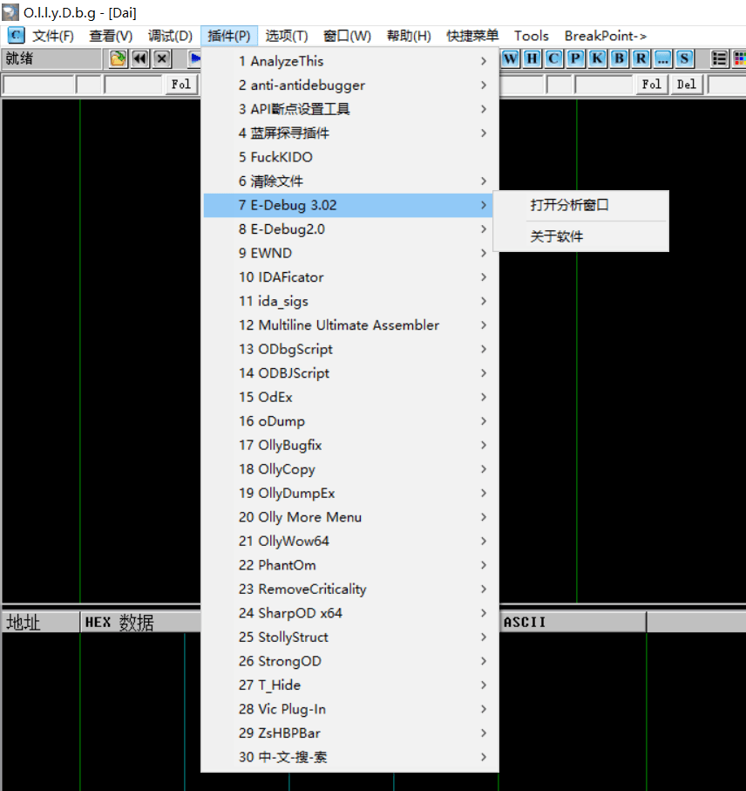Open the Breakpoints window with B button
Screen dimensions: 746x791
619,59
